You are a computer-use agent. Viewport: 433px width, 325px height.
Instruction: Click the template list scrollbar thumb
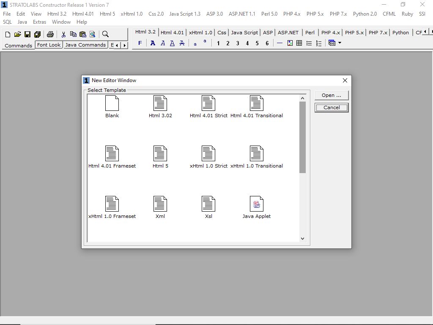pos(302,138)
